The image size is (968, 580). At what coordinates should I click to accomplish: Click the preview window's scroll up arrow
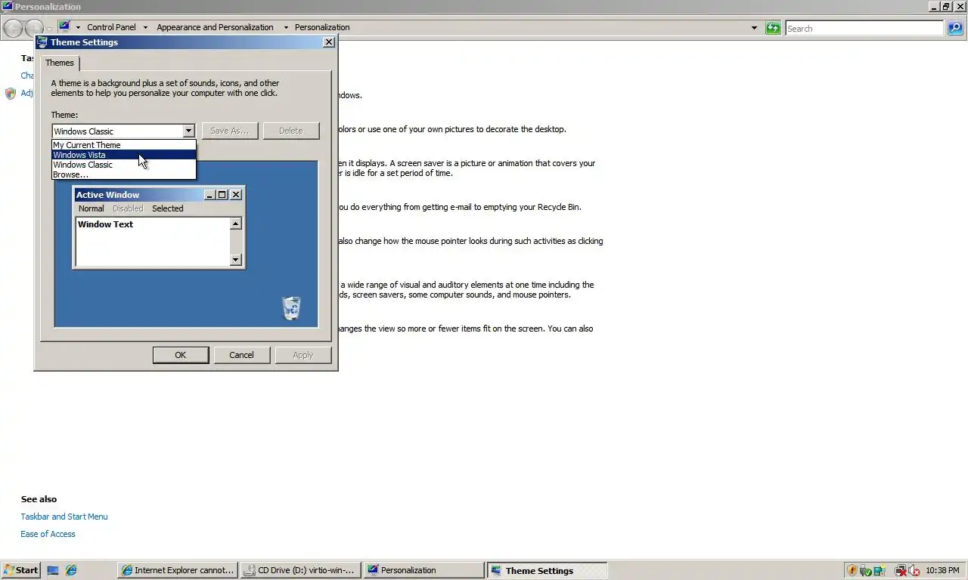(235, 224)
